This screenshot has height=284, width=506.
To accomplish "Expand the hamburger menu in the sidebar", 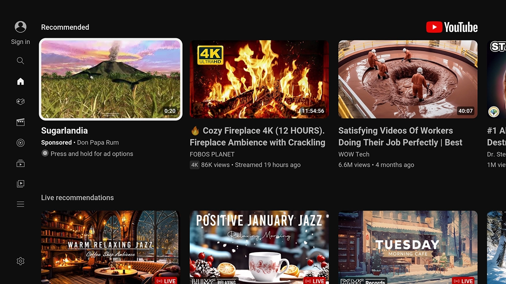I will point(20,204).
